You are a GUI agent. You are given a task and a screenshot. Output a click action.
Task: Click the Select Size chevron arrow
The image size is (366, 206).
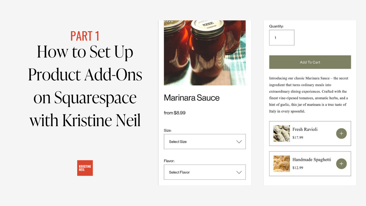[239, 142]
